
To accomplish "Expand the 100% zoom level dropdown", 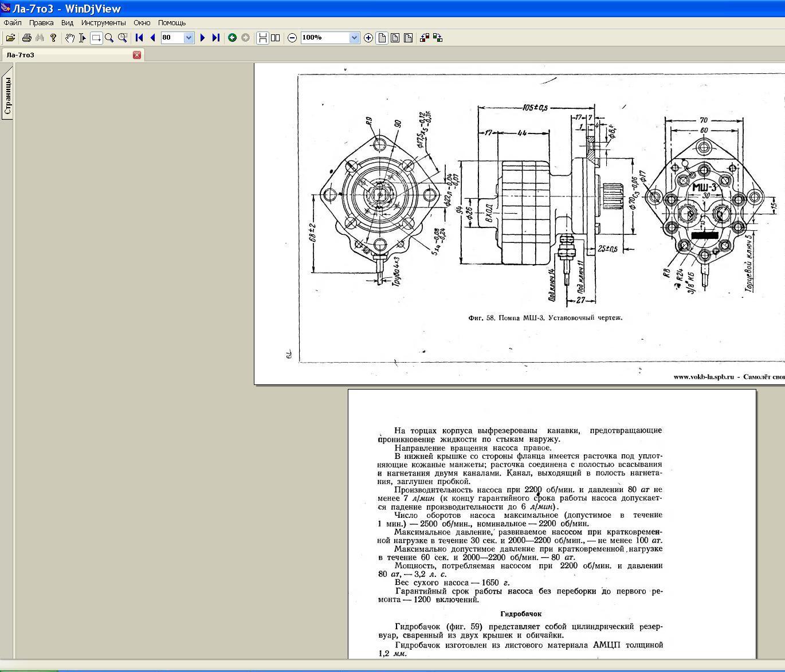I will (354, 38).
